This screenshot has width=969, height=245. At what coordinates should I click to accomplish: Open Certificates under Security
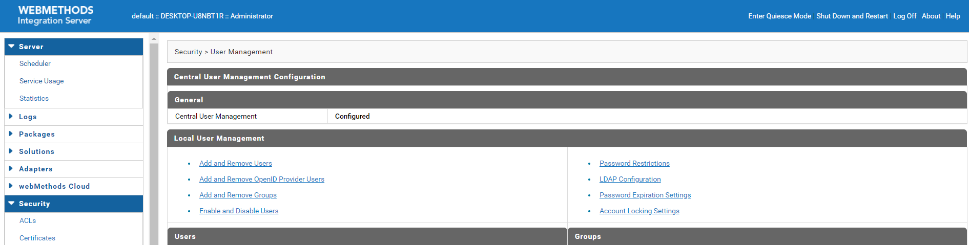point(37,238)
